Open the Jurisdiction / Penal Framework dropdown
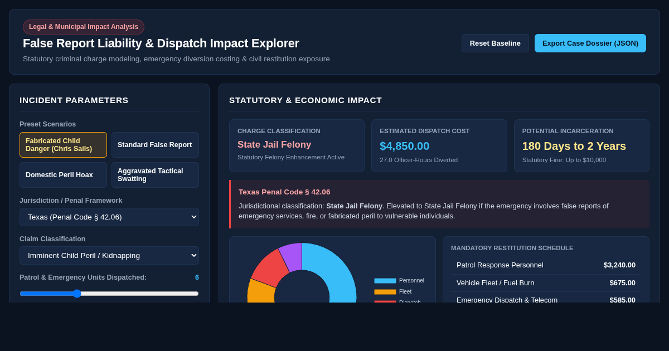The height and width of the screenshot is (351, 669). click(x=109, y=217)
